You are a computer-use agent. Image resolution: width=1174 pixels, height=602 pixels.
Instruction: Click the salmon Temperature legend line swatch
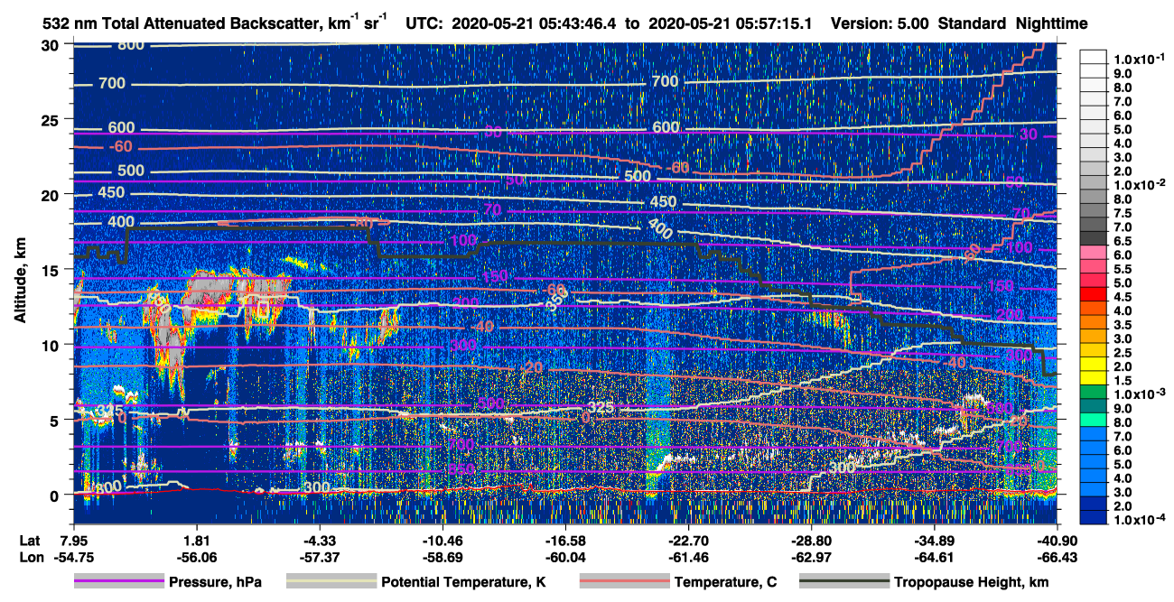[x=624, y=582]
